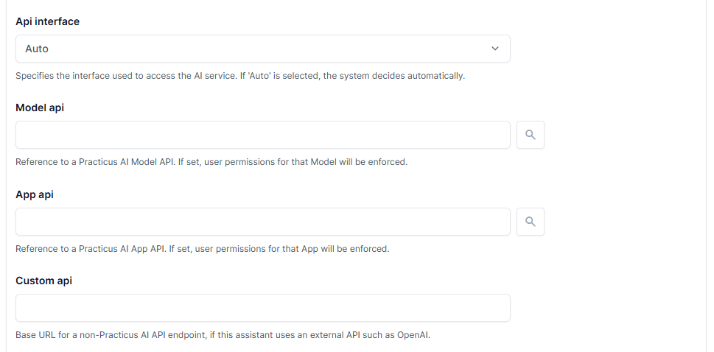This screenshot has height=352, width=714.
Task: Open the Api interface dropdown showing Auto
Action: (x=262, y=49)
